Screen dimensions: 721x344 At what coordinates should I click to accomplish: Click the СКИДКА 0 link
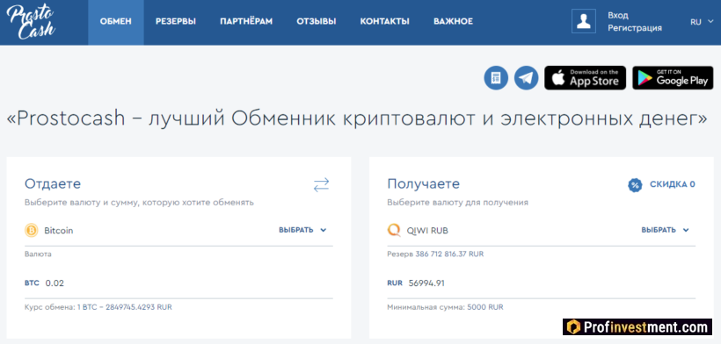[x=673, y=185]
